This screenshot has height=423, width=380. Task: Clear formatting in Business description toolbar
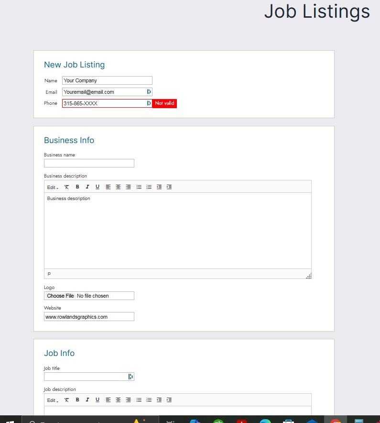tap(67, 187)
